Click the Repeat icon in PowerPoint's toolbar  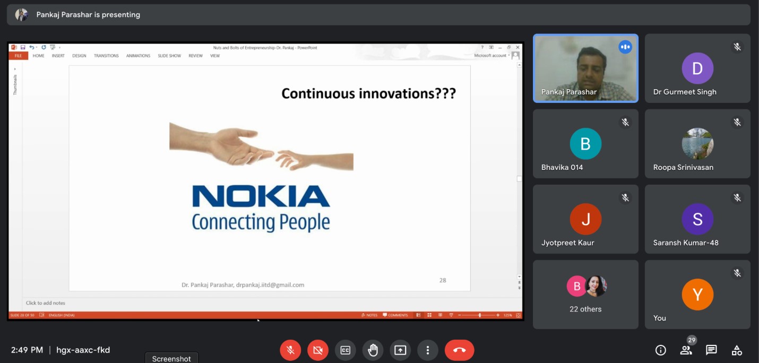pos(44,47)
